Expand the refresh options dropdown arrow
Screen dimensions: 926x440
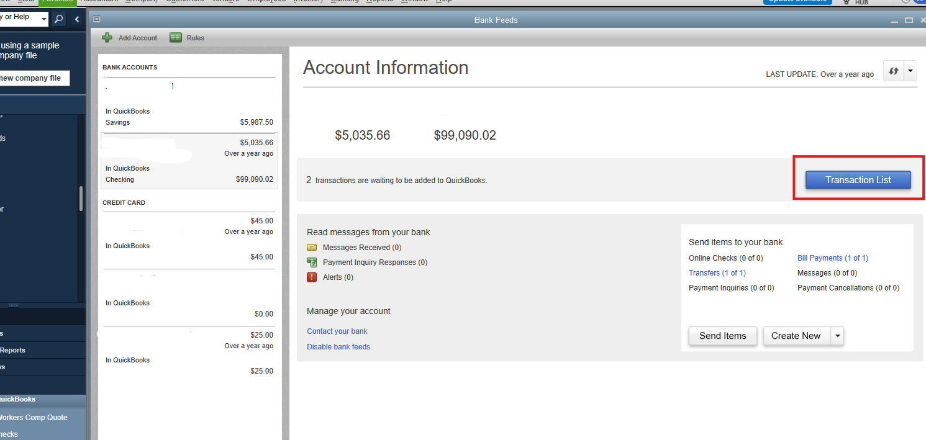click(910, 71)
